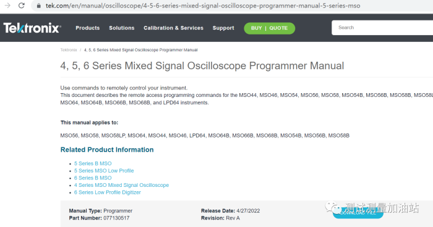Open the Products menu
This screenshot has width=433, height=227.
pos(88,28)
